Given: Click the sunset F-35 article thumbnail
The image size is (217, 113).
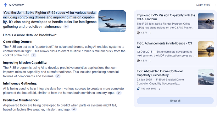Looking at the screenshot, I should 206,49.
